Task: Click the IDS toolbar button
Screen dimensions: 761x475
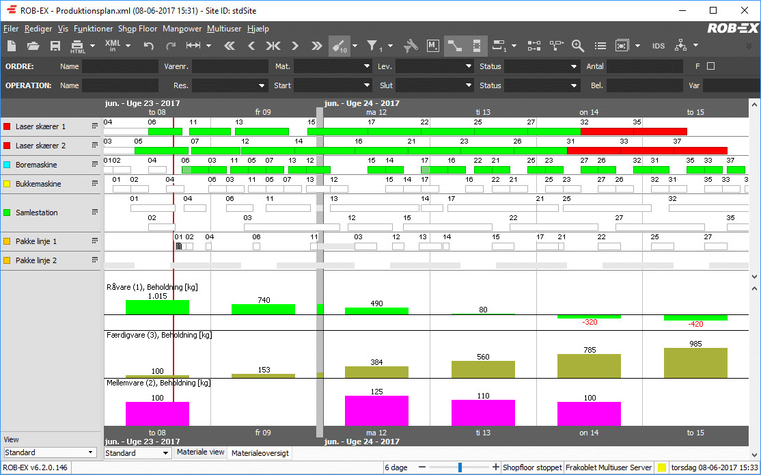Action: tap(659, 46)
